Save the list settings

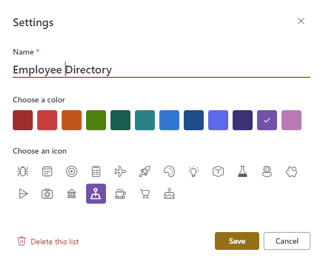(237, 241)
